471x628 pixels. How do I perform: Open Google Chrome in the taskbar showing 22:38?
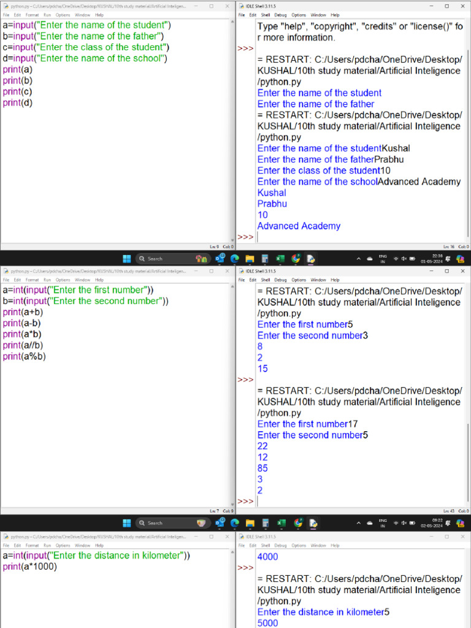(296, 258)
